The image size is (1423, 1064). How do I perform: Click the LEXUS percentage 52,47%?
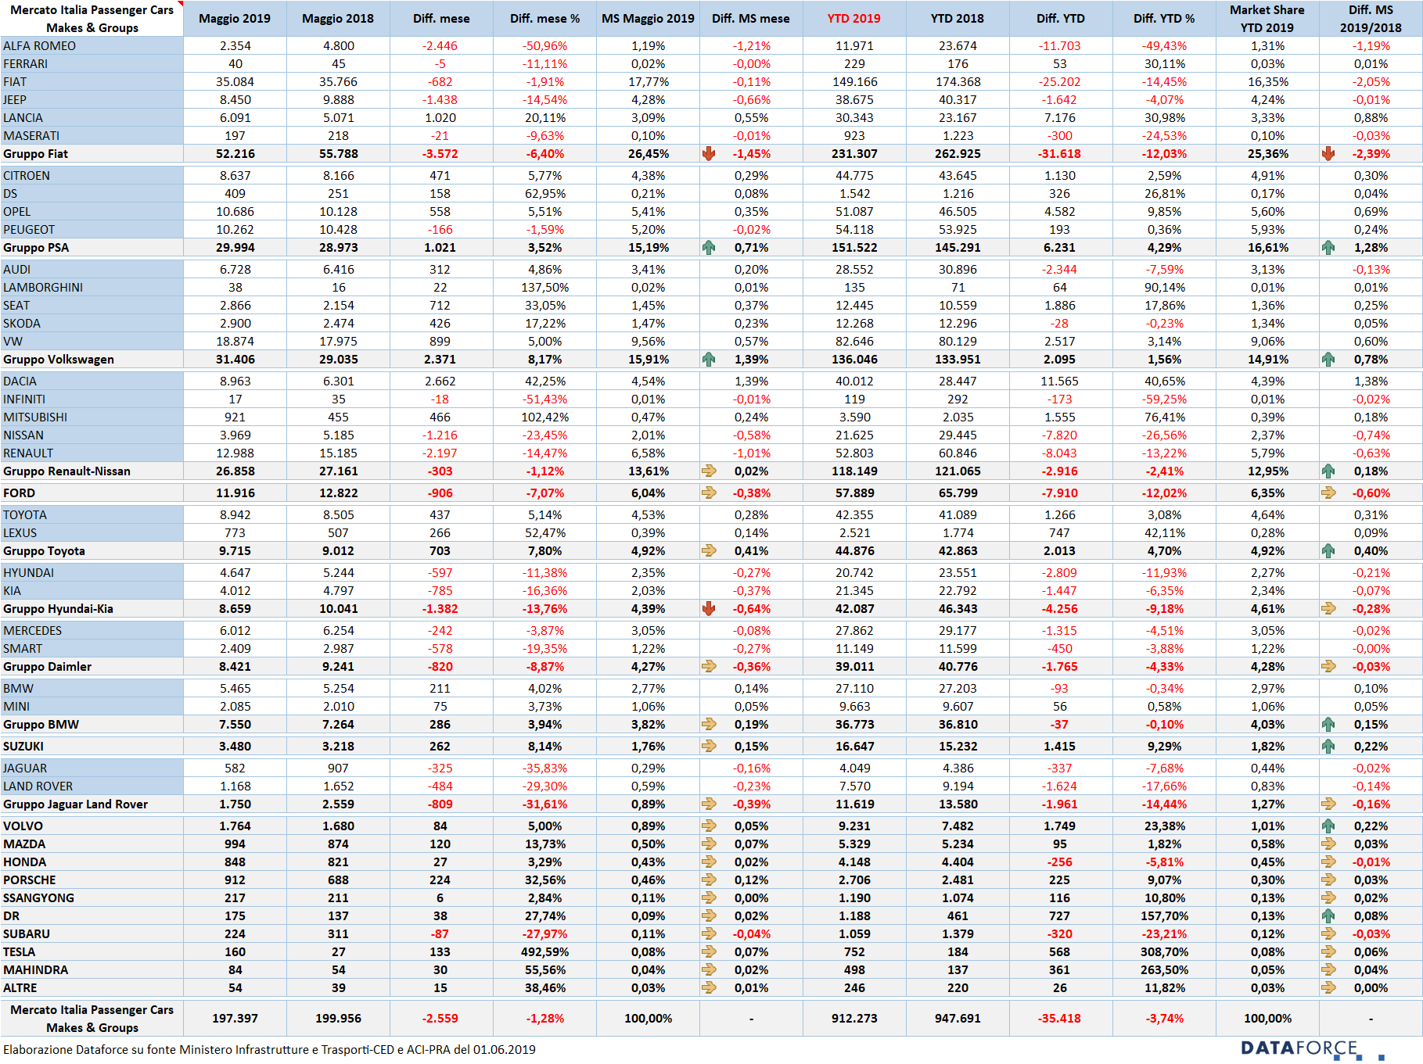tap(544, 533)
